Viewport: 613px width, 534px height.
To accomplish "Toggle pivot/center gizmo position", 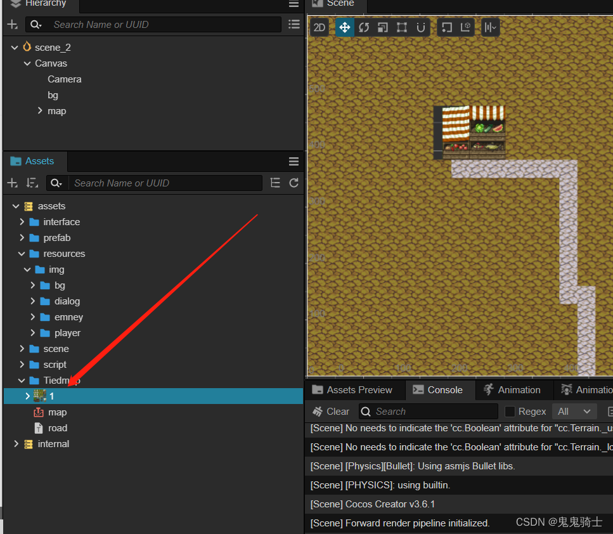I will (x=446, y=27).
